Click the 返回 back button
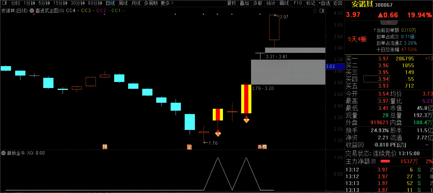 (337, 3)
